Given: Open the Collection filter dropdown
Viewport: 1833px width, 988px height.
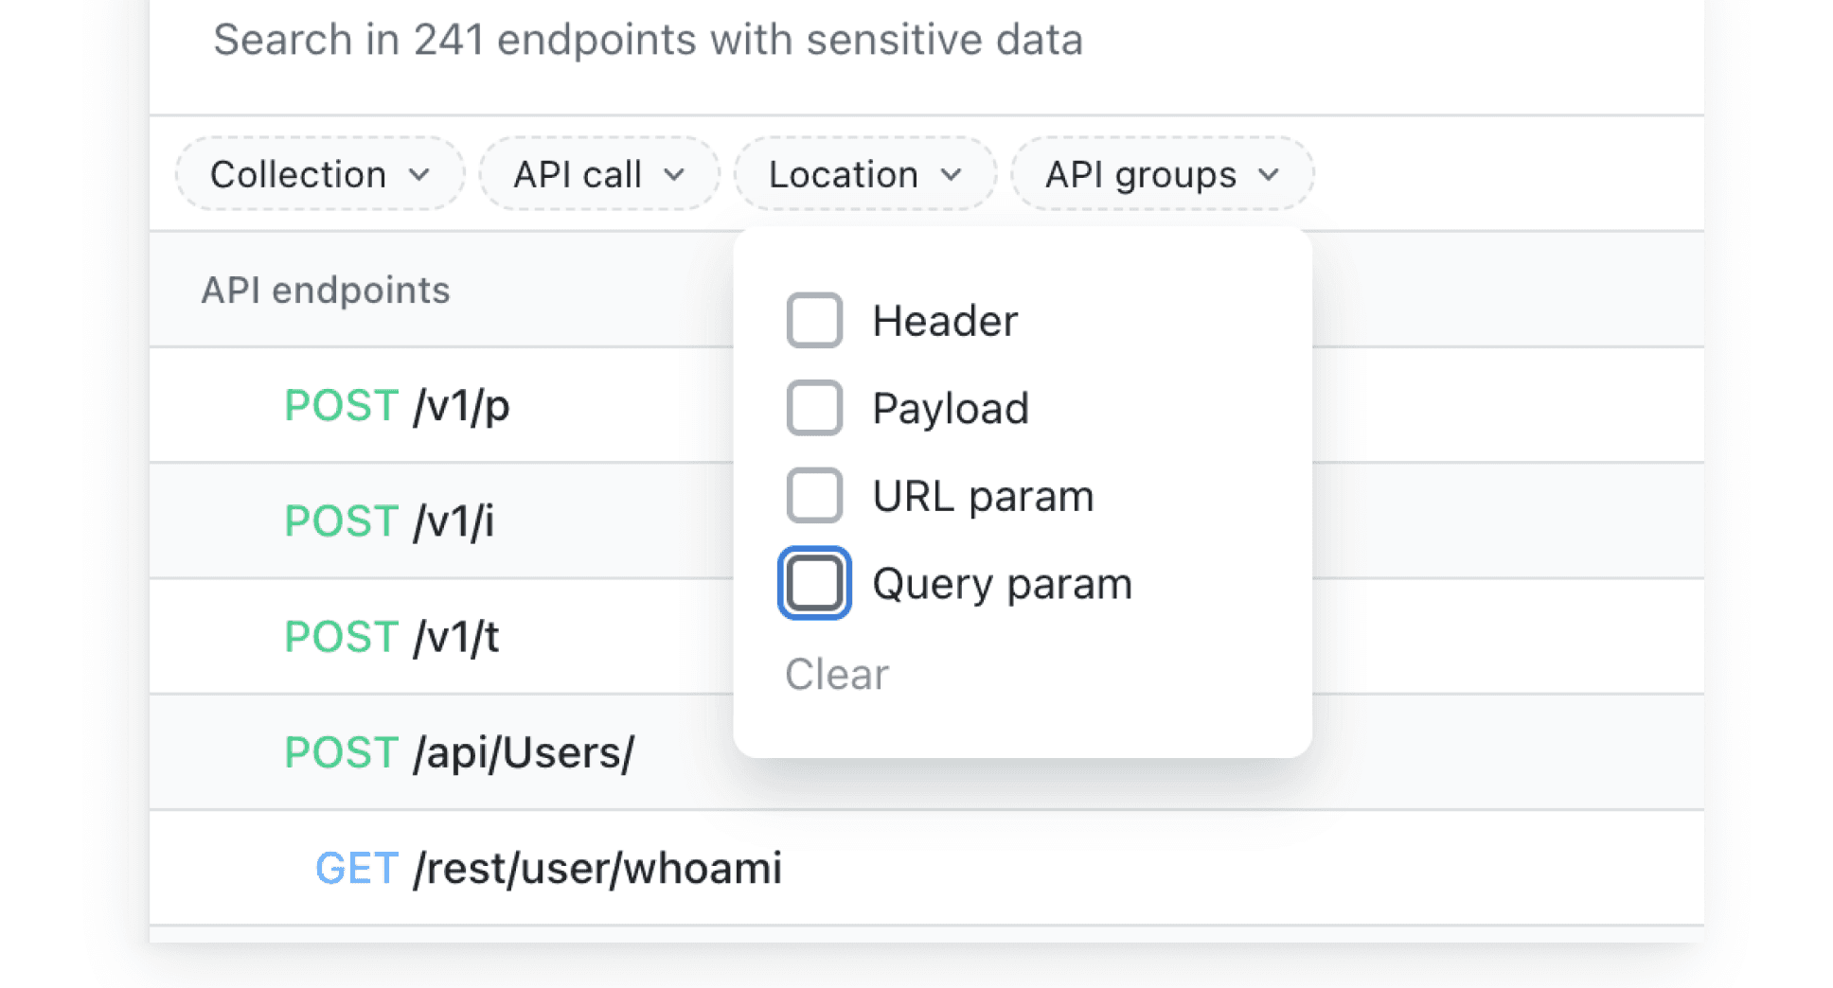Looking at the screenshot, I should (x=318, y=173).
